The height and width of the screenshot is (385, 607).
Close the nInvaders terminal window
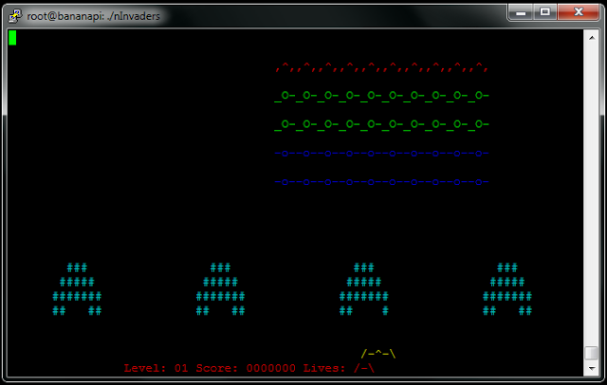pyautogui.click(x=579, y=12)
